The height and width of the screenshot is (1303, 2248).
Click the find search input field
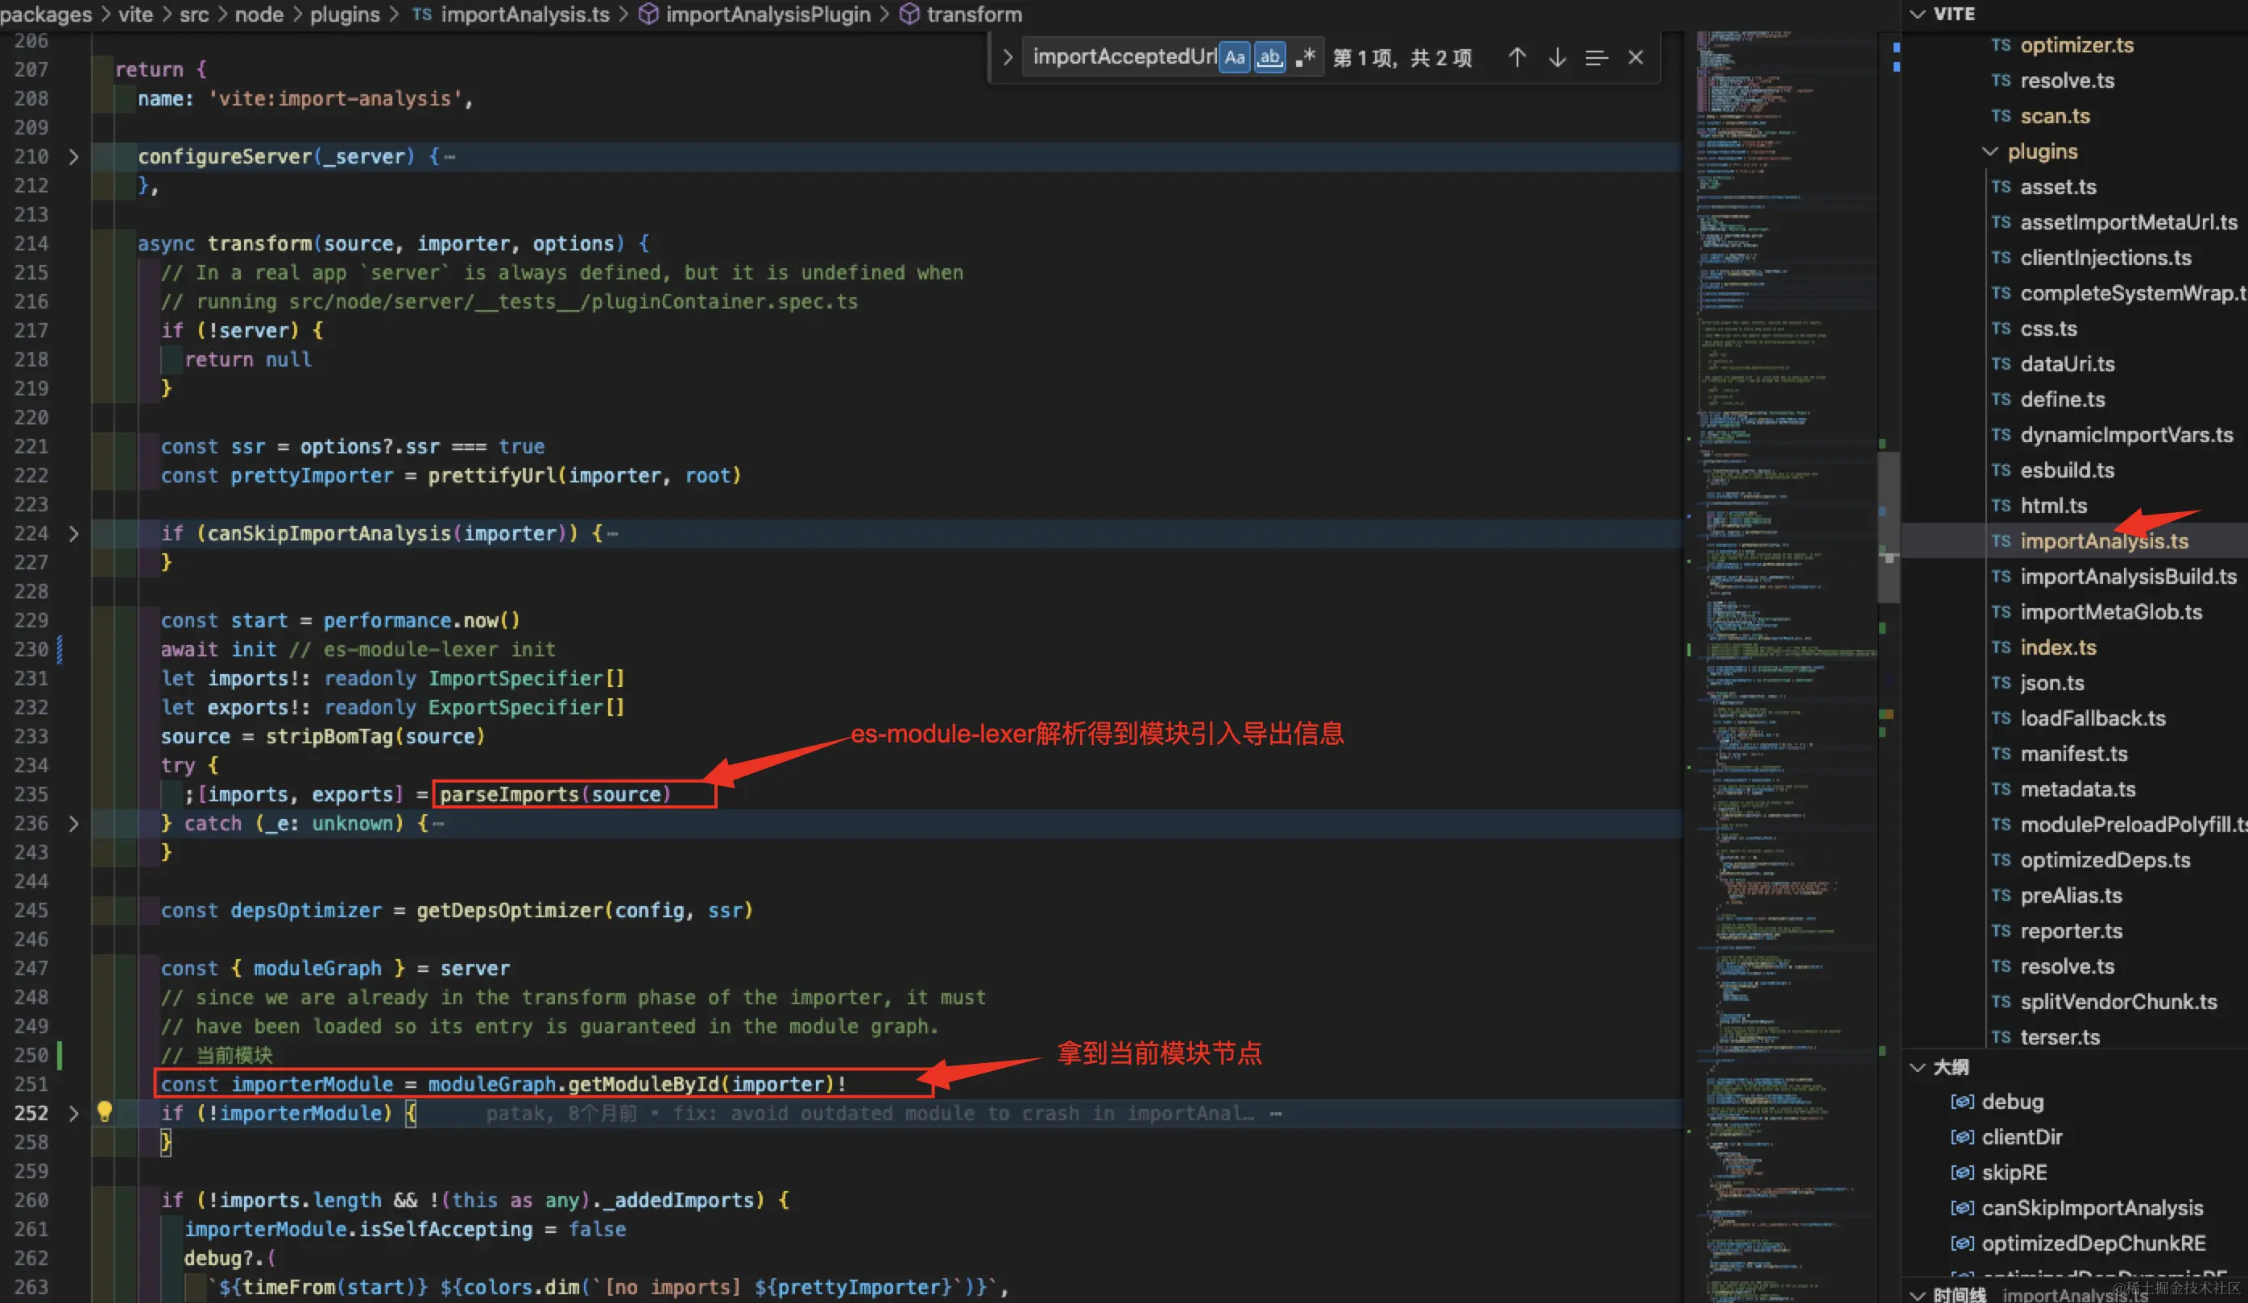point(1123,58)
